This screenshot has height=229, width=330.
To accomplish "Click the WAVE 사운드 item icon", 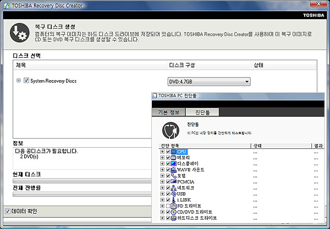I will tap(174, 170).
